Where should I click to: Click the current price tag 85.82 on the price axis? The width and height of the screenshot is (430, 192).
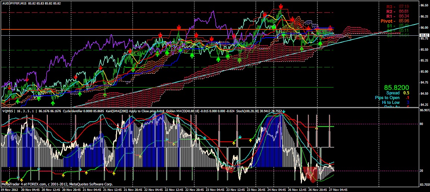[424, 35]
